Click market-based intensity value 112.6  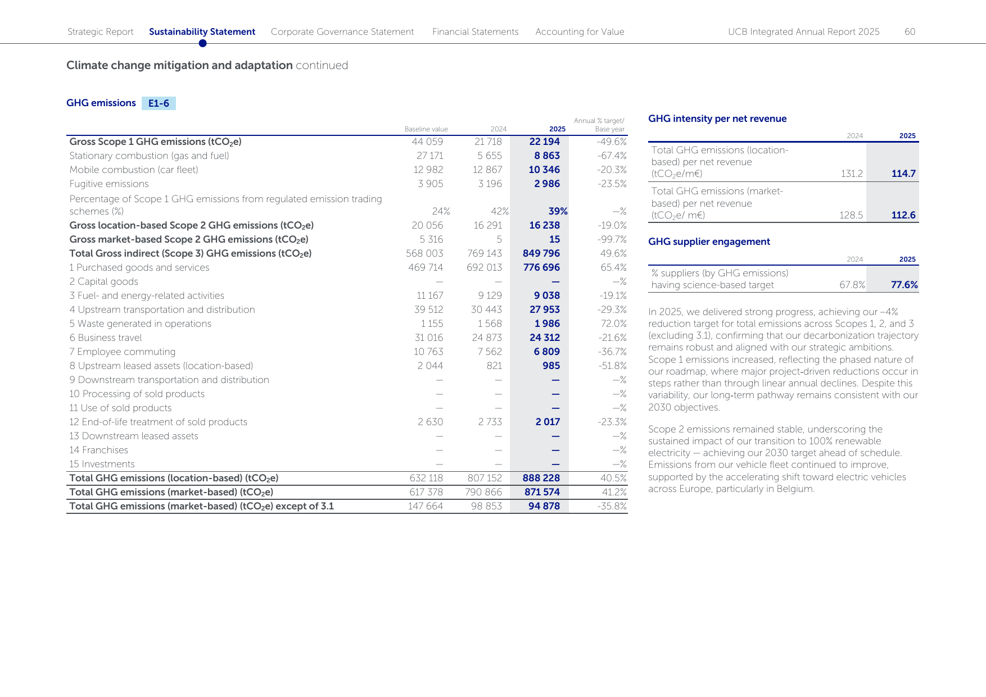903,215
